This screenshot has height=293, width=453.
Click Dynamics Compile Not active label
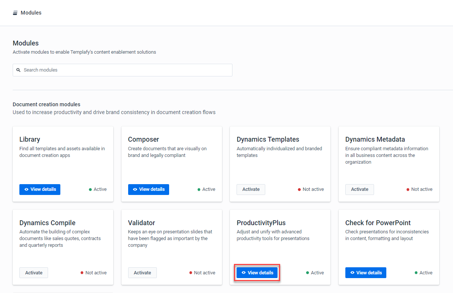[x=96, y=273]
